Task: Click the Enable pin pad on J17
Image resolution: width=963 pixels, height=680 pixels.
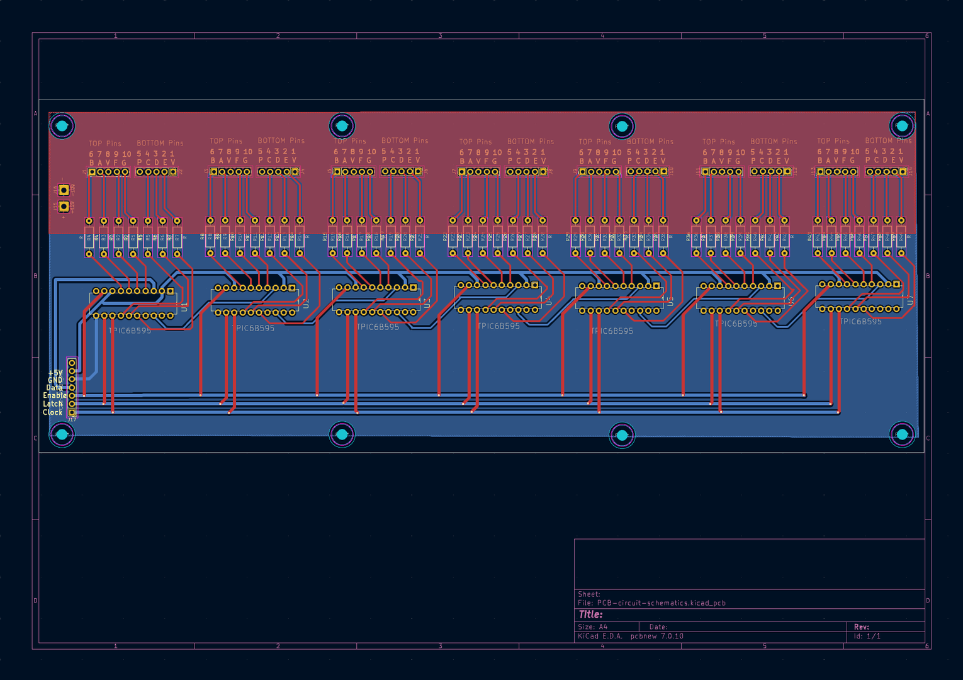Action: tap(72, 395)
